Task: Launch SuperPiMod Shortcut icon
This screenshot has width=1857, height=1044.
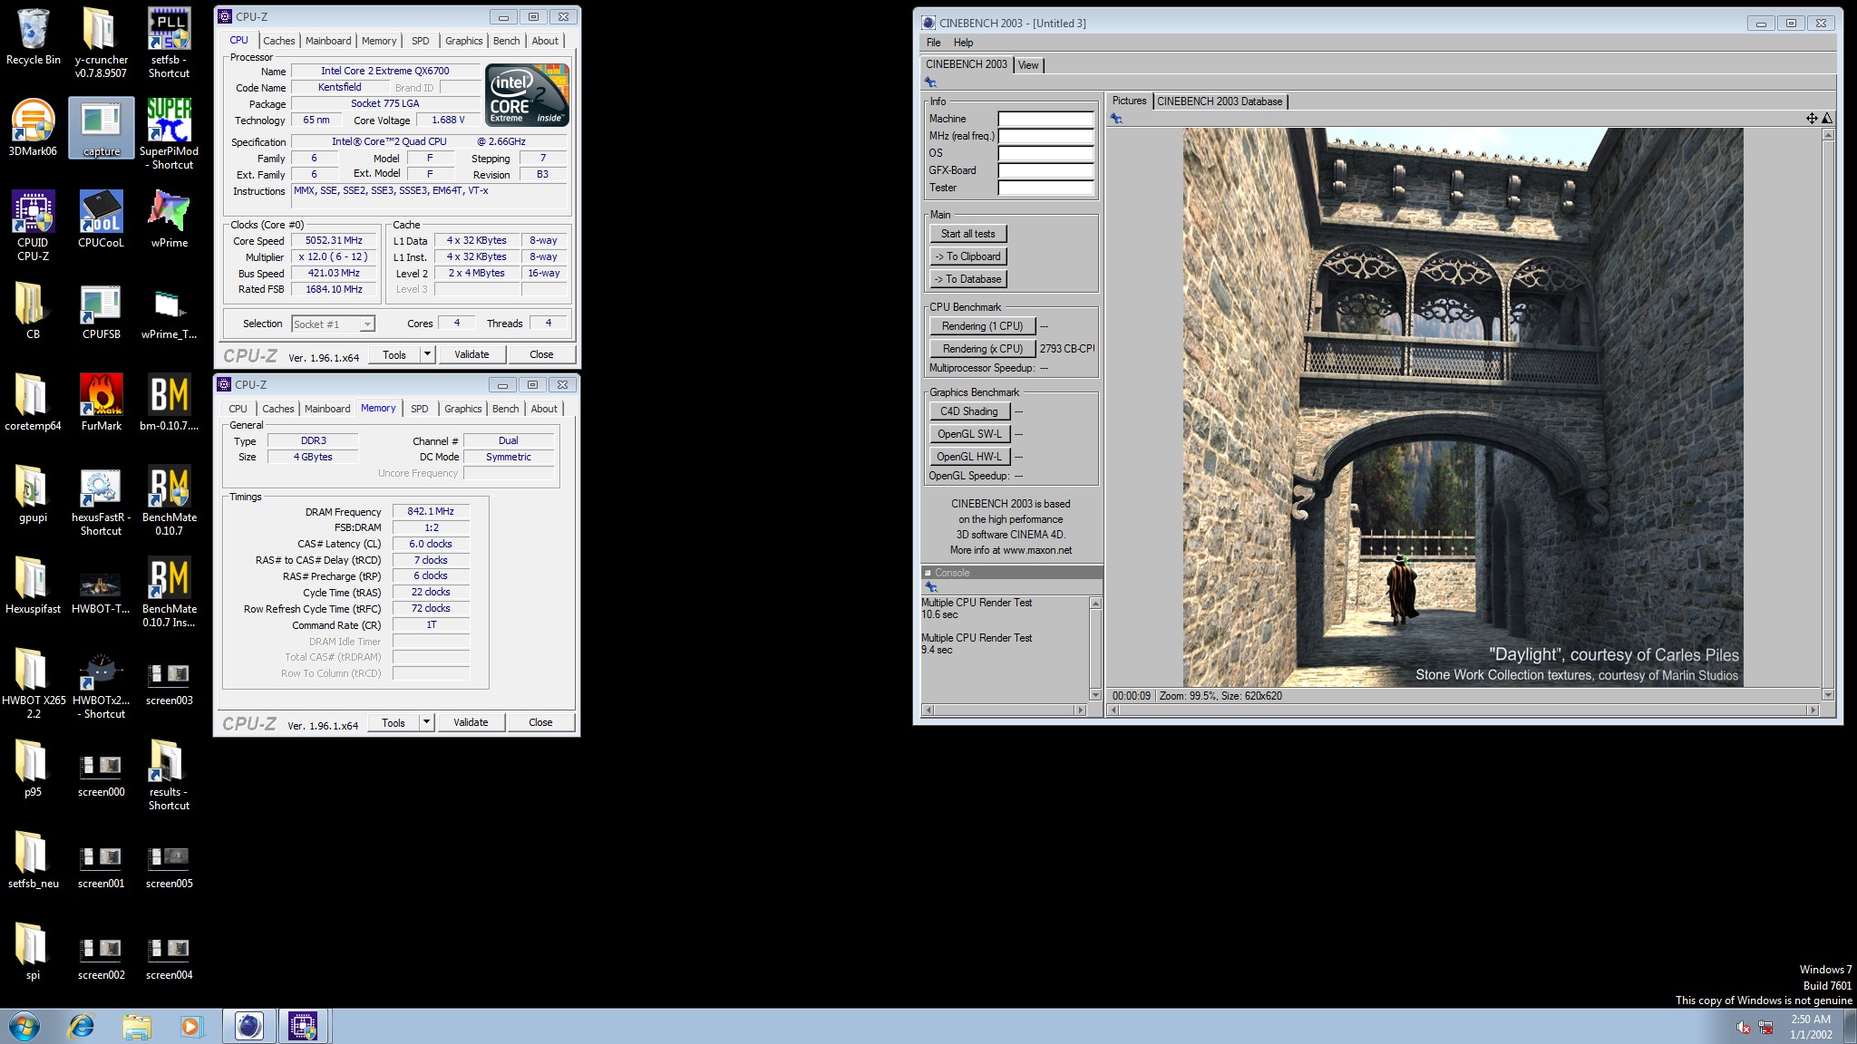Action: point(169,133)
